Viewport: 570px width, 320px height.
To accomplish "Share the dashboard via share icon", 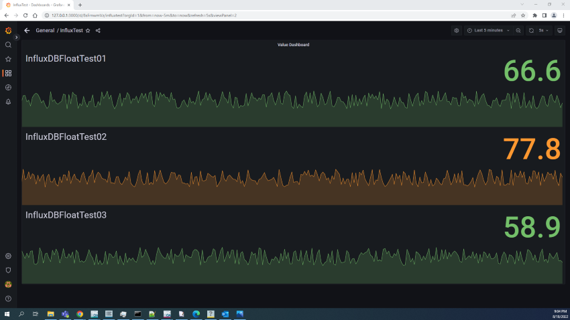I will pyautogui.click(x=98, y=31).
